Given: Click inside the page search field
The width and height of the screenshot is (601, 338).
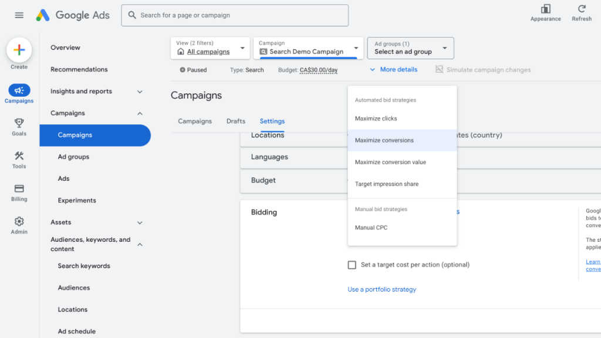Looking at the screenshot, I should tap(235, 15).
